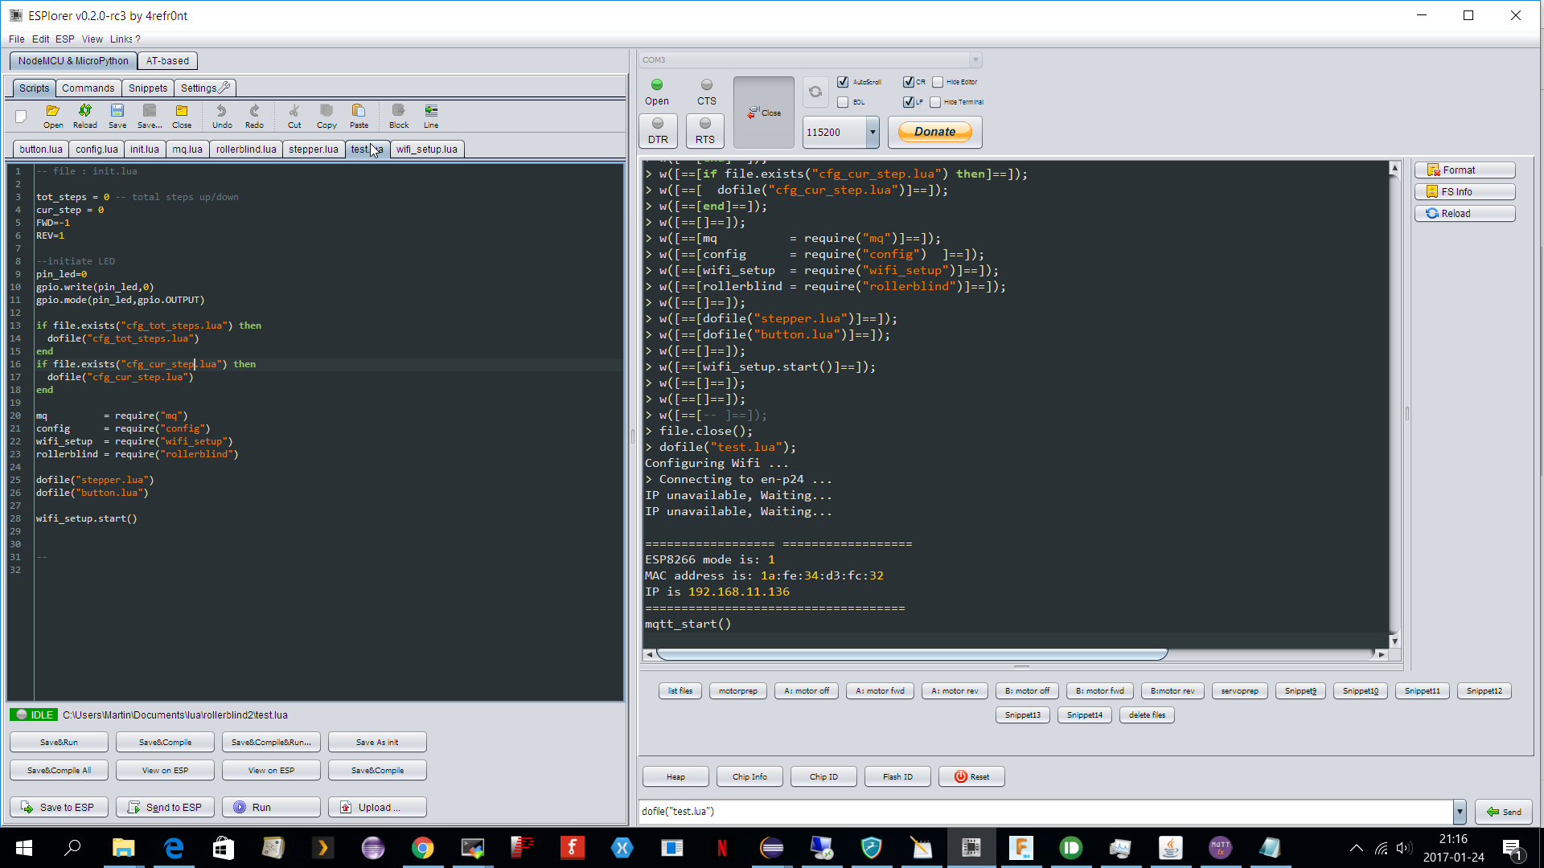
Task: Click the serial port Close button
Action: (x=764, y=113)
